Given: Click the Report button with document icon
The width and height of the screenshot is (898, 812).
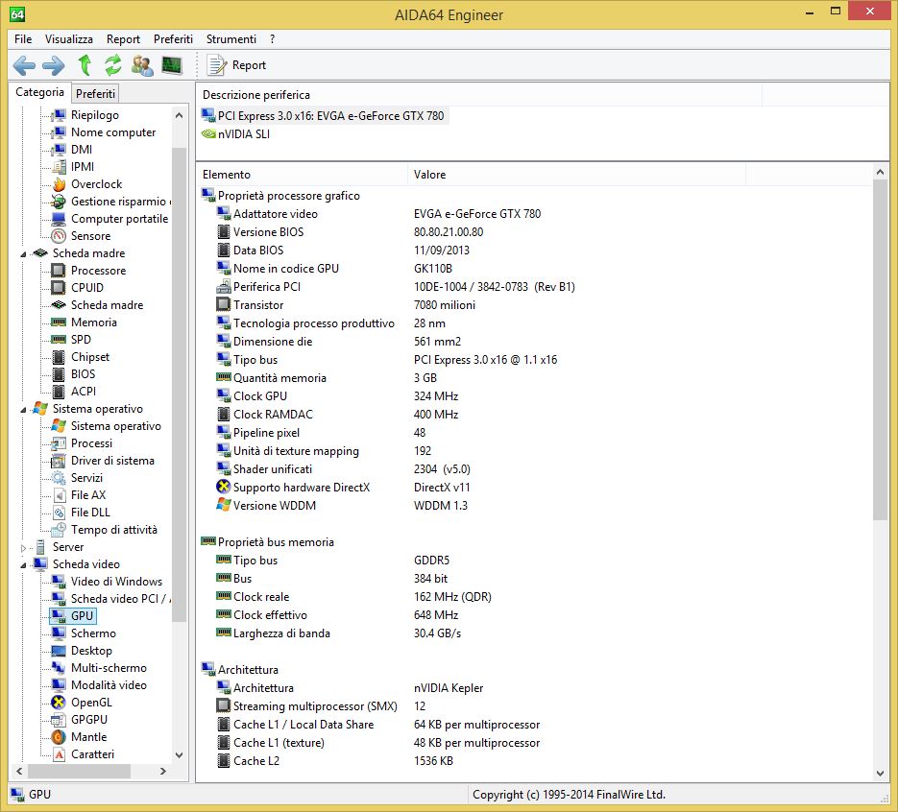Looking at the screenshot, I should pyautogui.click(x=237, y=65).
